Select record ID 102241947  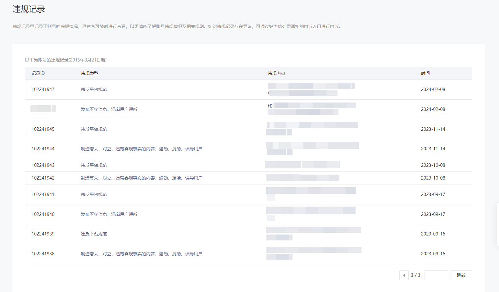43,89
